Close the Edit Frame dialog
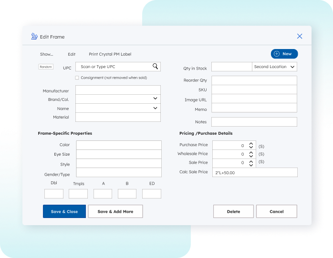This screenshot has width=333, height=258. [300, 36]
